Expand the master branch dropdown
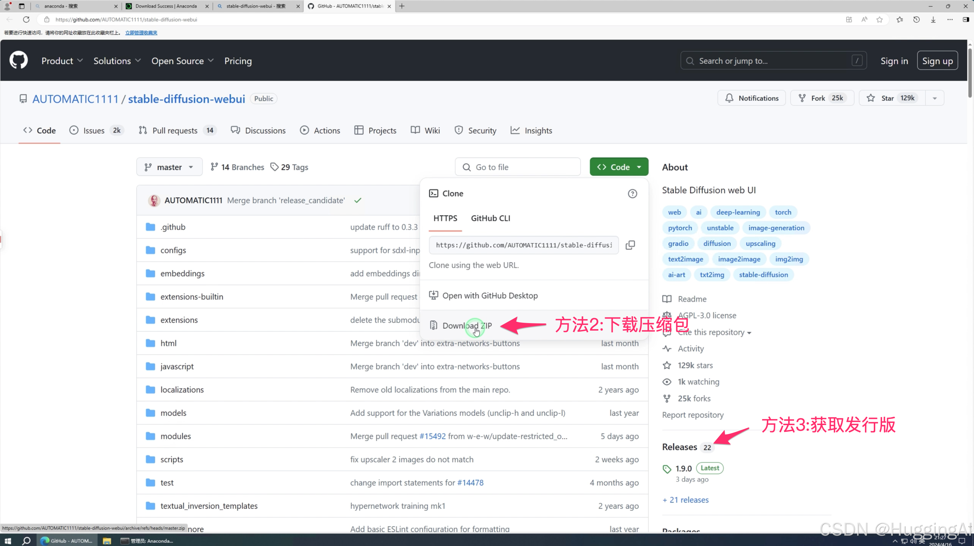974x546 pixels. pos(169,167)
